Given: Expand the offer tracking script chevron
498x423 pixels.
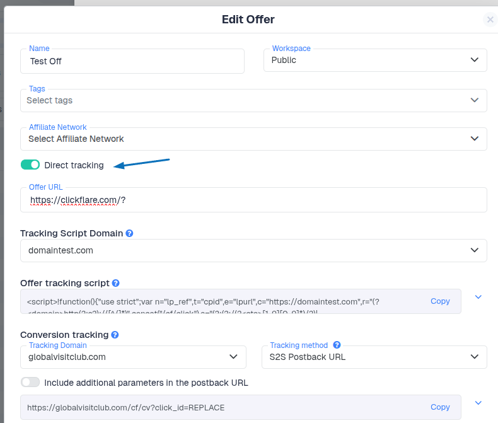Looking at the screenshot, I should [478, 297].
